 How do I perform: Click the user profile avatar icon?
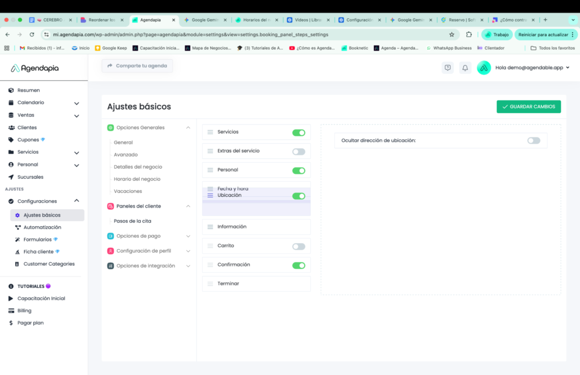[484, 68]
